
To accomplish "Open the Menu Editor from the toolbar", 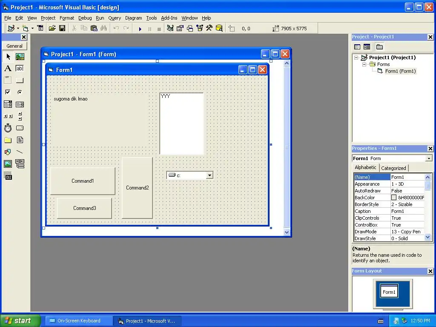I will coord(40,28).
